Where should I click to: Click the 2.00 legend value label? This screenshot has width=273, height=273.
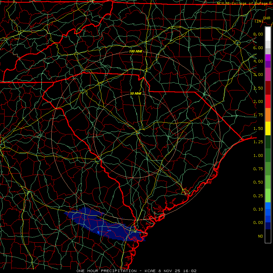click(x=258, y=102)
